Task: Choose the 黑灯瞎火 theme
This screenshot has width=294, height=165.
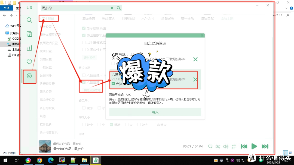Action: (x=108, y=18)
